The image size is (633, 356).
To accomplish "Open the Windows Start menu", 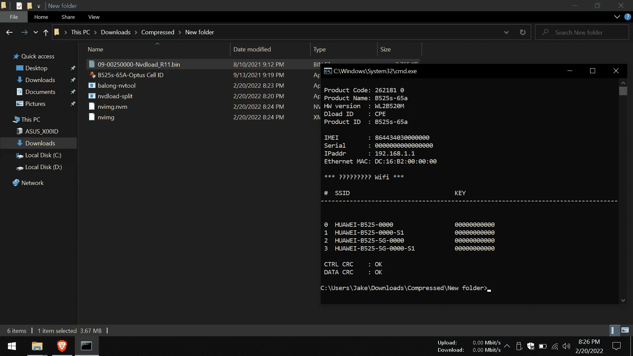I will [12, 346].
